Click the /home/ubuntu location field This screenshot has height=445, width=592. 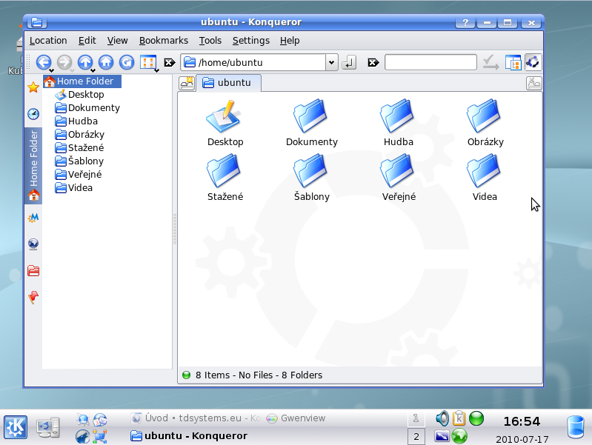pyautogui.click(x=253, y=62)
